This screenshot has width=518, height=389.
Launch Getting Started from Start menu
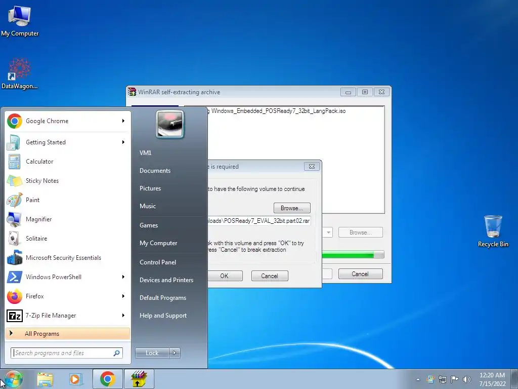click(68, 142)
